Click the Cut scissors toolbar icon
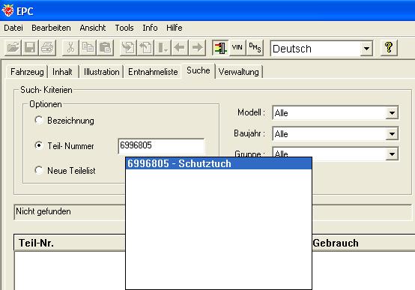415x290 pixels. click(x=70, y=48)
